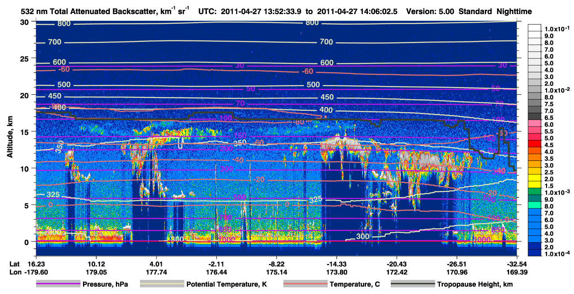Click the longitude value '170.96'

click(x=457, y=272)
